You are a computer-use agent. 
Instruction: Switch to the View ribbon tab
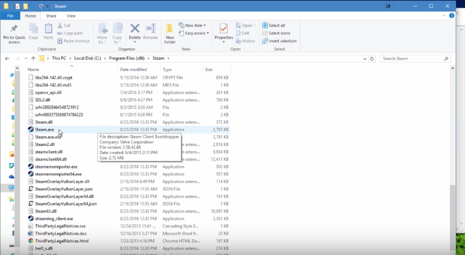click(x=71, y=16)
